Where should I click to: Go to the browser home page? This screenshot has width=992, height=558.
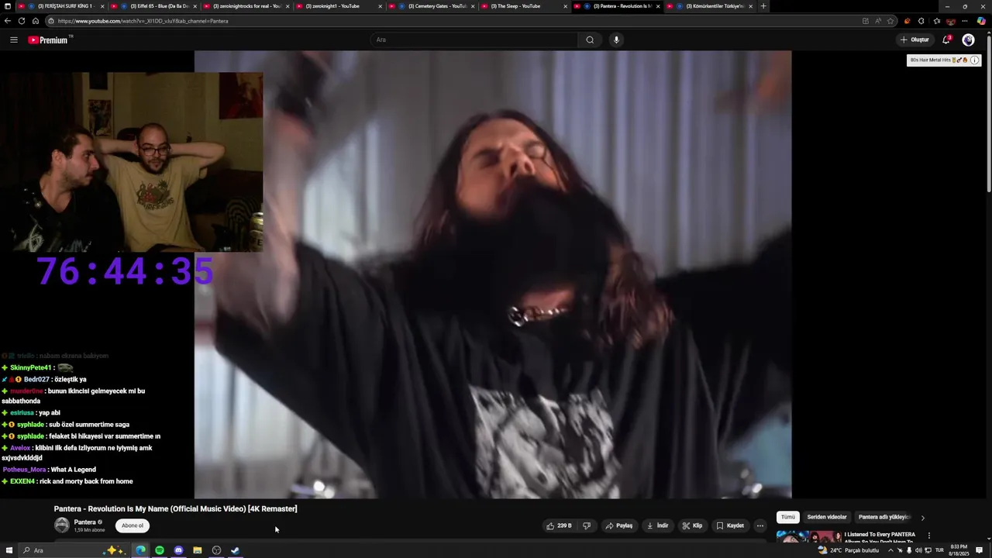(x=35, y=21)
